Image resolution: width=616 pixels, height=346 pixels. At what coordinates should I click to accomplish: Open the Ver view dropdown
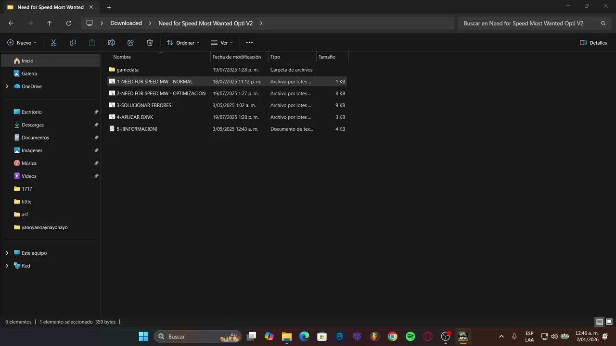coord(222,43)
